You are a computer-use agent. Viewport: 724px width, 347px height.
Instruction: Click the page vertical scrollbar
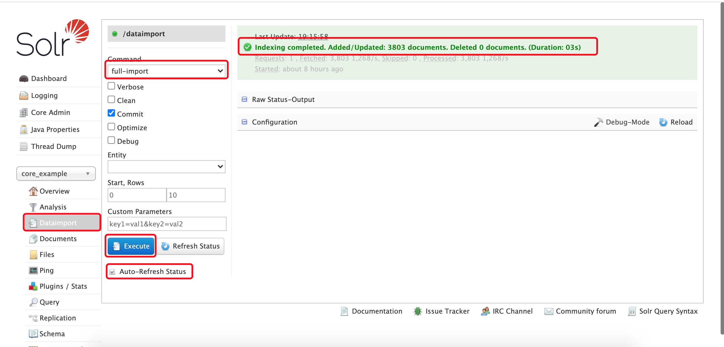(x=722, y=168)
